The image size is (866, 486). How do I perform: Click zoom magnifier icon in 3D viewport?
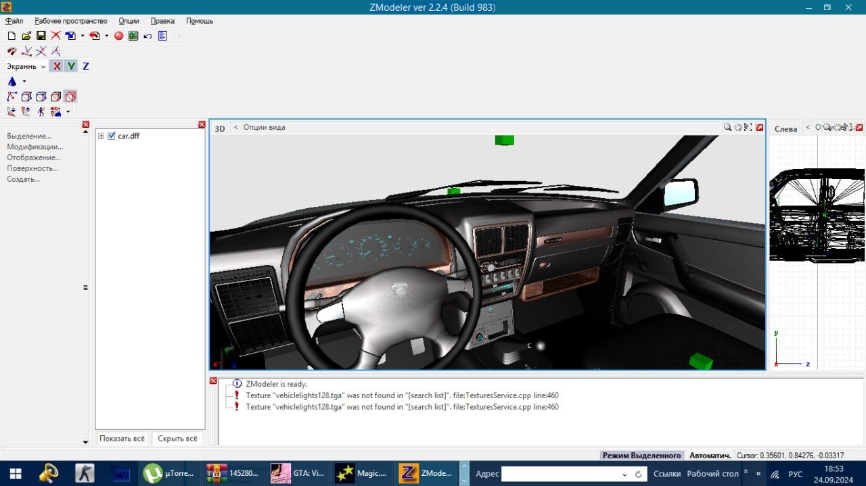click(727, 127)
